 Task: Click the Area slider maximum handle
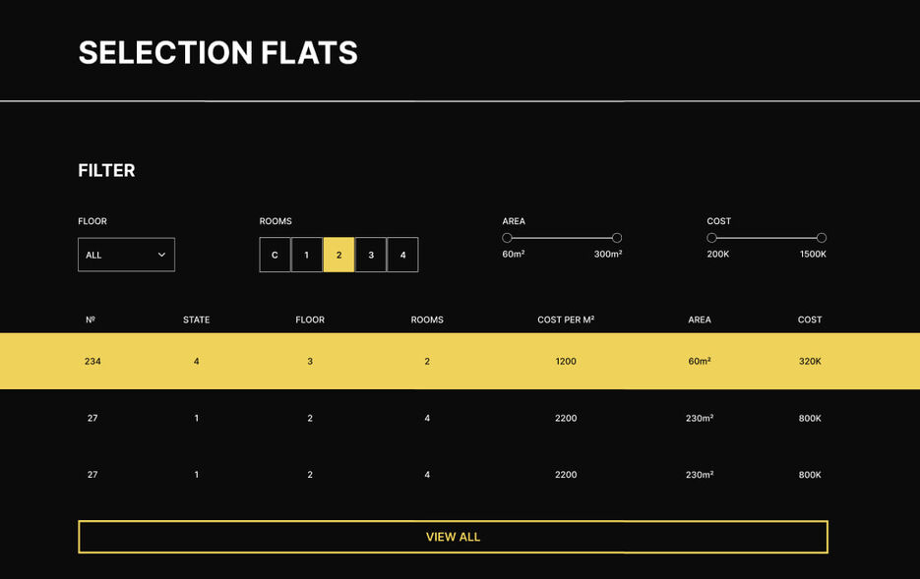[617, 237]
